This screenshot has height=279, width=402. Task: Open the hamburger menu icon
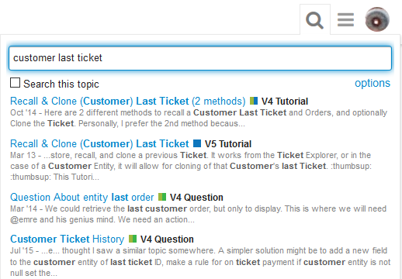(345, 20)
